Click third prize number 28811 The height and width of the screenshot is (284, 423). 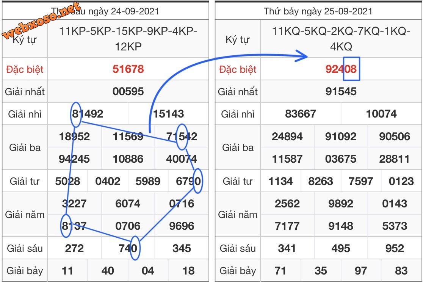pos(394,158)
